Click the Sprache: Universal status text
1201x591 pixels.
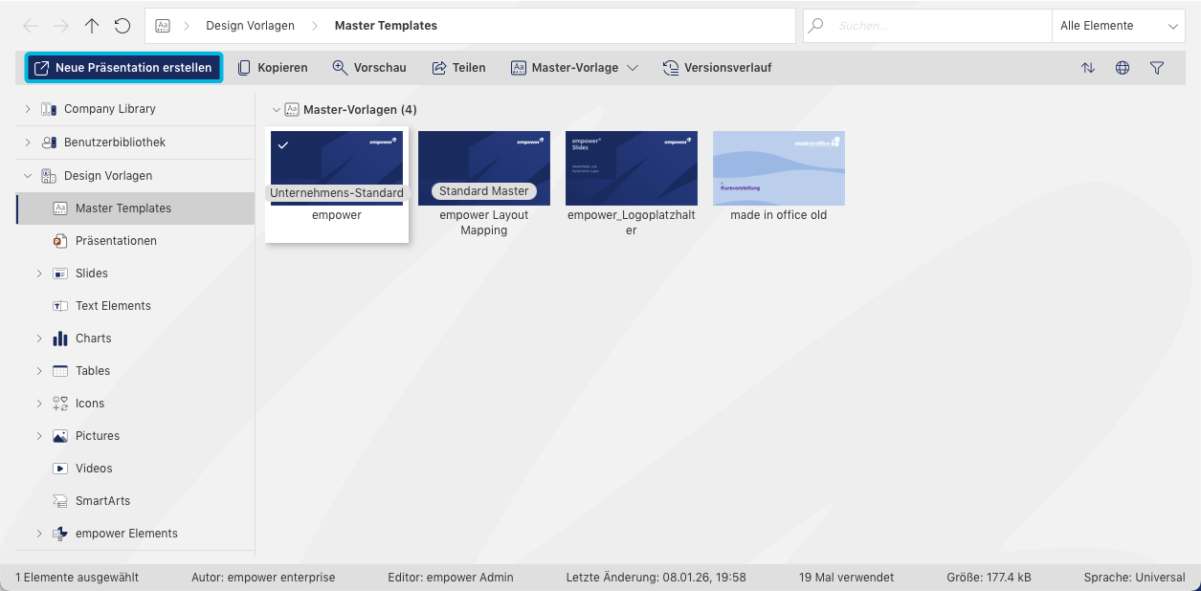1135,578
